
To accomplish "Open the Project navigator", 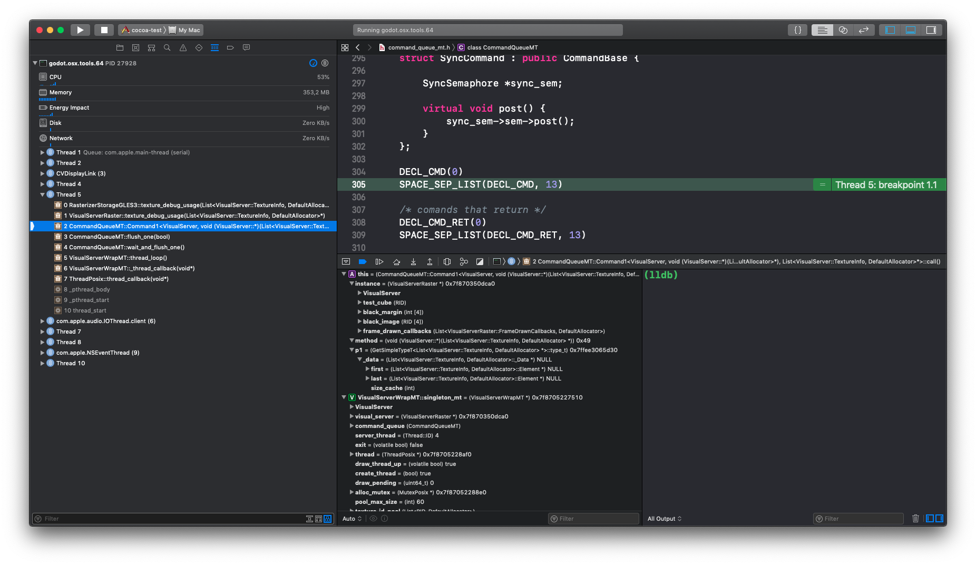I will pos(120,47).
